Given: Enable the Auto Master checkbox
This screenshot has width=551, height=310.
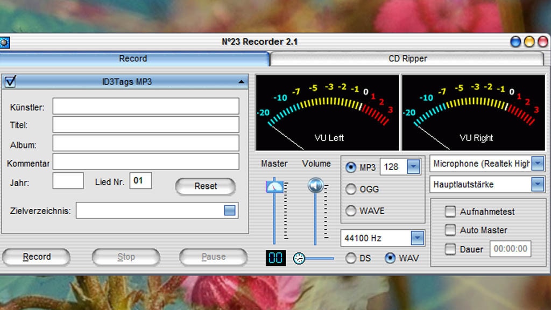Looking at the screenshot, I should pos(450,230).
